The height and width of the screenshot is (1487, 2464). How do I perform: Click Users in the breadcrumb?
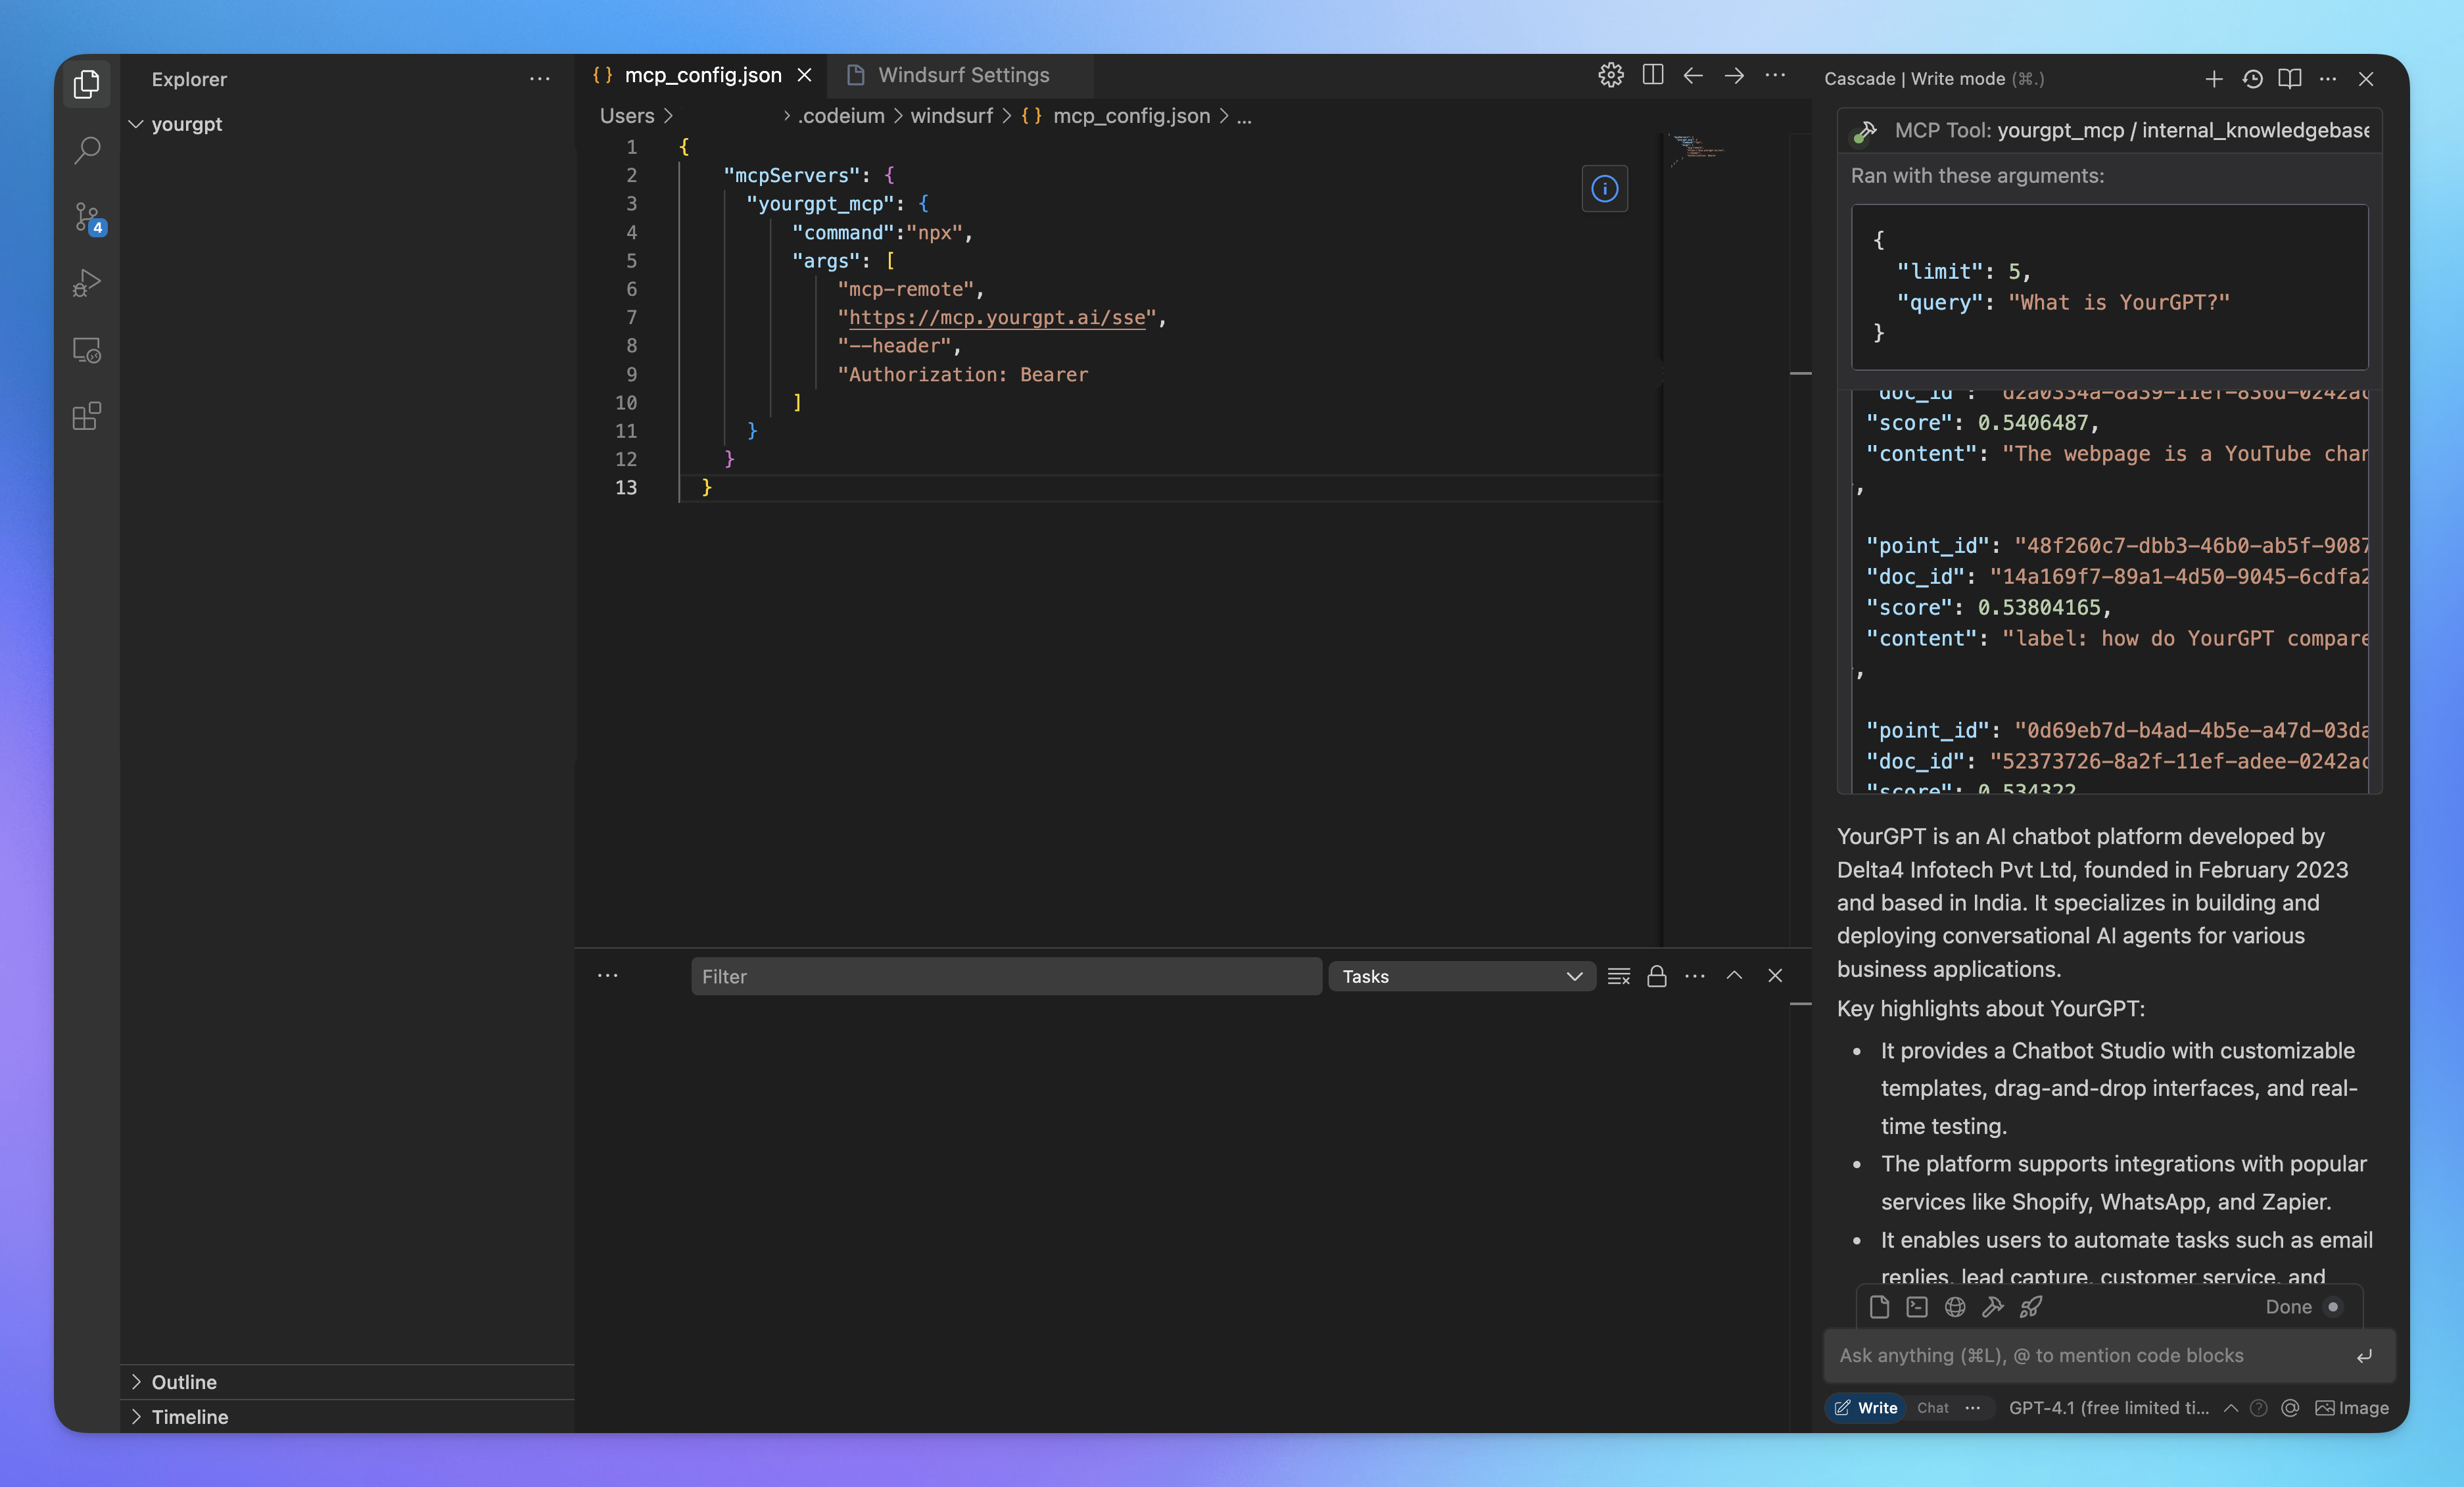tap(627, 116)
